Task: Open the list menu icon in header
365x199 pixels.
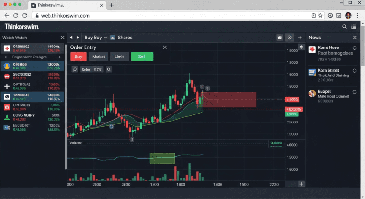Action: pyautogui.click(x=354, y=27)
